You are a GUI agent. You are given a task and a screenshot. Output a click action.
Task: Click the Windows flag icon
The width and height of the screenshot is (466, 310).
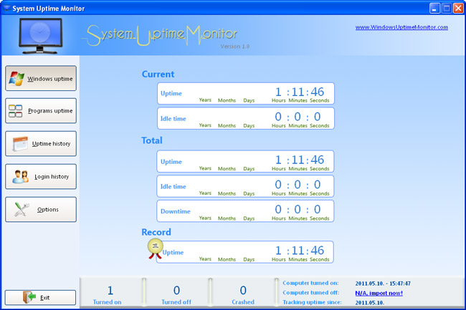16,78
